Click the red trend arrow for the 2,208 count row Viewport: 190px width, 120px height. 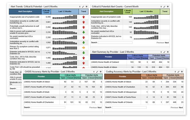coord(83,38)
